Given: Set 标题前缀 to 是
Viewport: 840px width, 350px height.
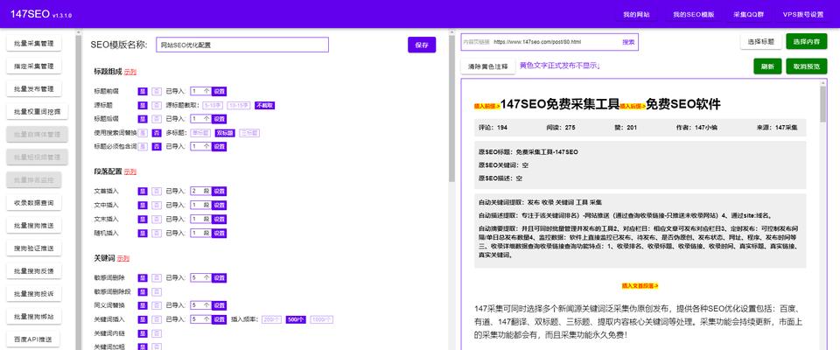Looking at the screenshot, I should tap(143, 91).
